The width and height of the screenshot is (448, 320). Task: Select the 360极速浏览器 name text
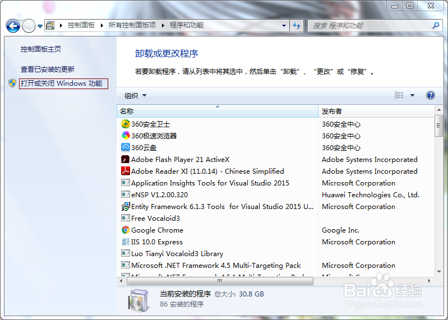pos(154,136)
